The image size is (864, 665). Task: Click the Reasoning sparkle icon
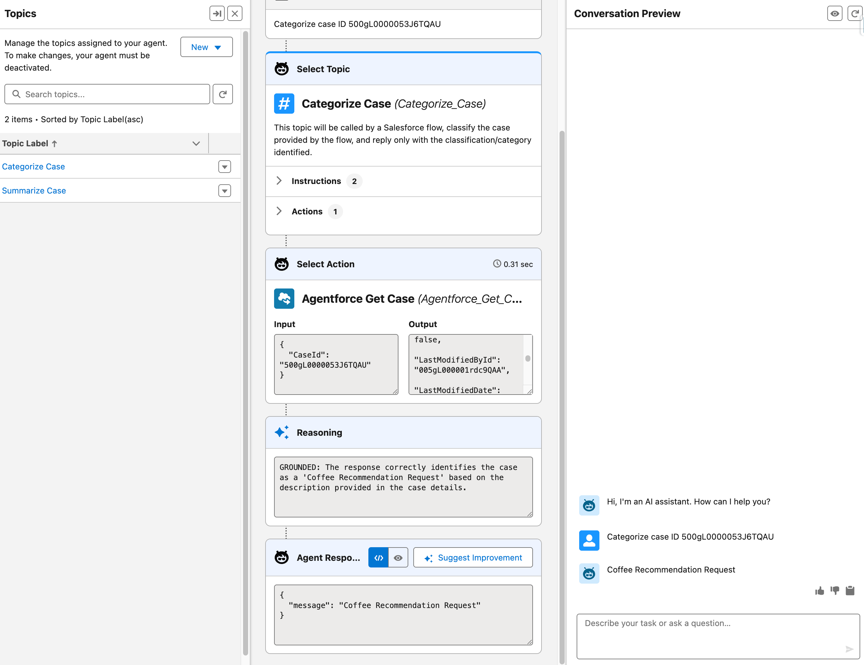coord(282,432)
